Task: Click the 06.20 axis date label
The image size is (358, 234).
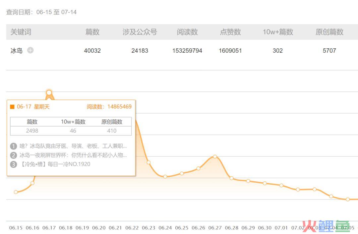Action: click(99, 228)
